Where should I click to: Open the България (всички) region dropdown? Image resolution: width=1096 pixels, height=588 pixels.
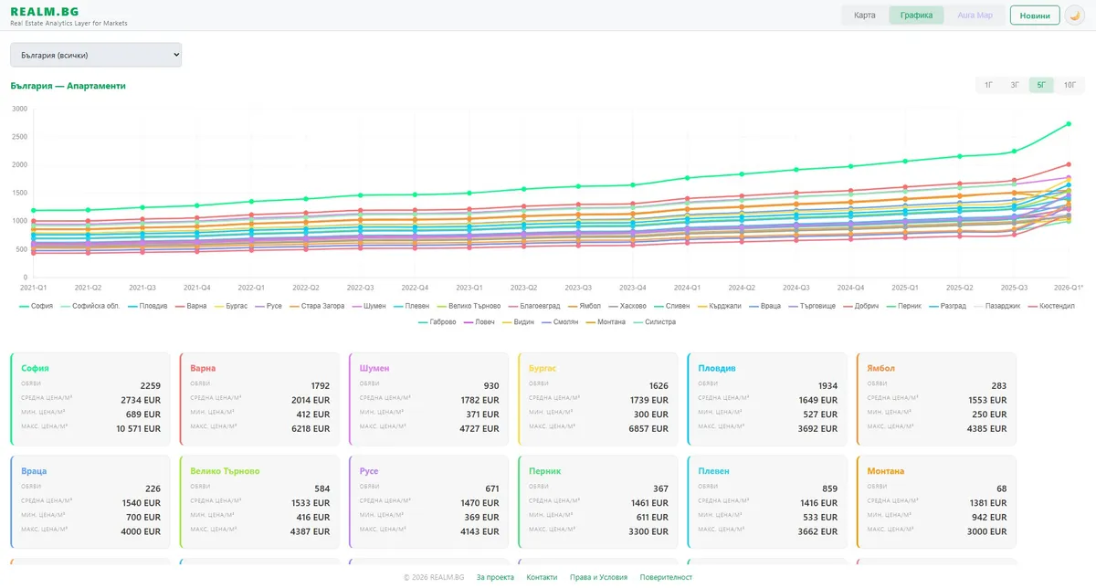point(96,56)
